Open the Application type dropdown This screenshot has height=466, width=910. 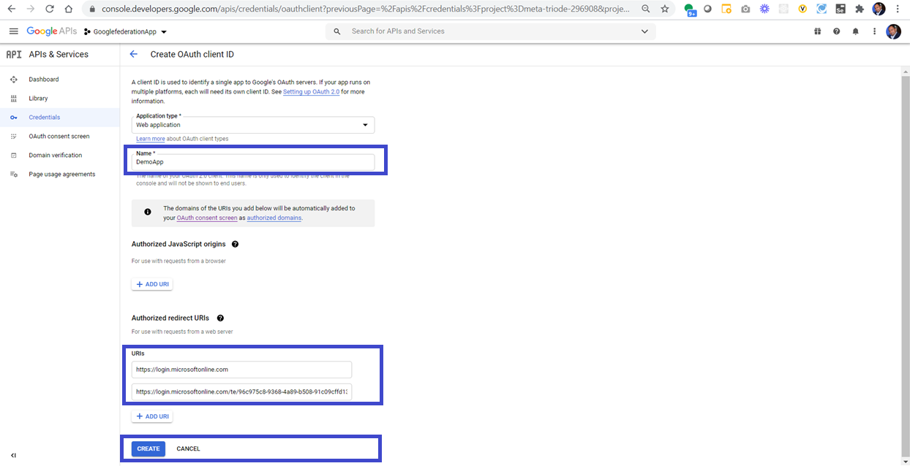364,124
